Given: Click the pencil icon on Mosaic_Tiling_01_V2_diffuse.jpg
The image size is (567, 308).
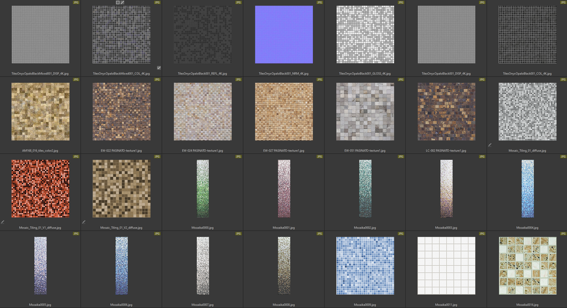Looking at the screenshot, I should (x=84, y=222).
